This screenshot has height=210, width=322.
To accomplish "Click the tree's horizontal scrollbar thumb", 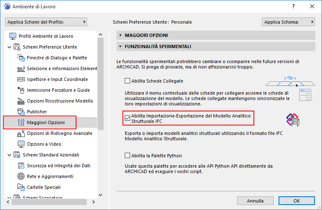I will pyautogui.click(x=49, y=202).
